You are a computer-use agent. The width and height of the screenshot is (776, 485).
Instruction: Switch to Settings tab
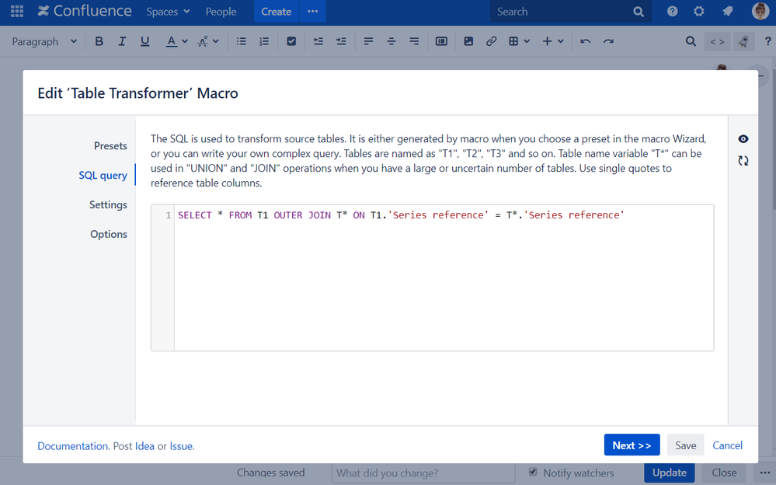[x=108, y=204]
